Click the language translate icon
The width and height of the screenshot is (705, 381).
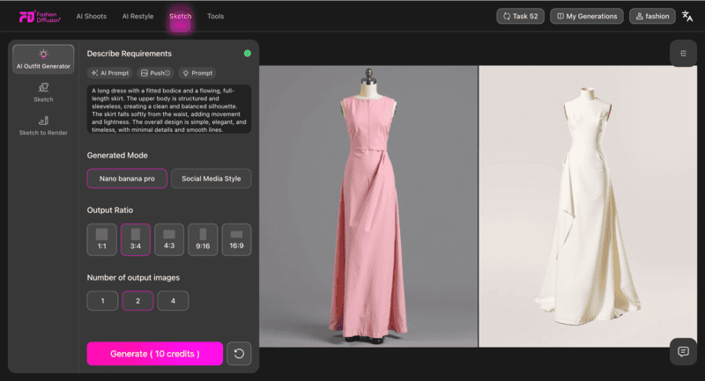tap(687, 16)
